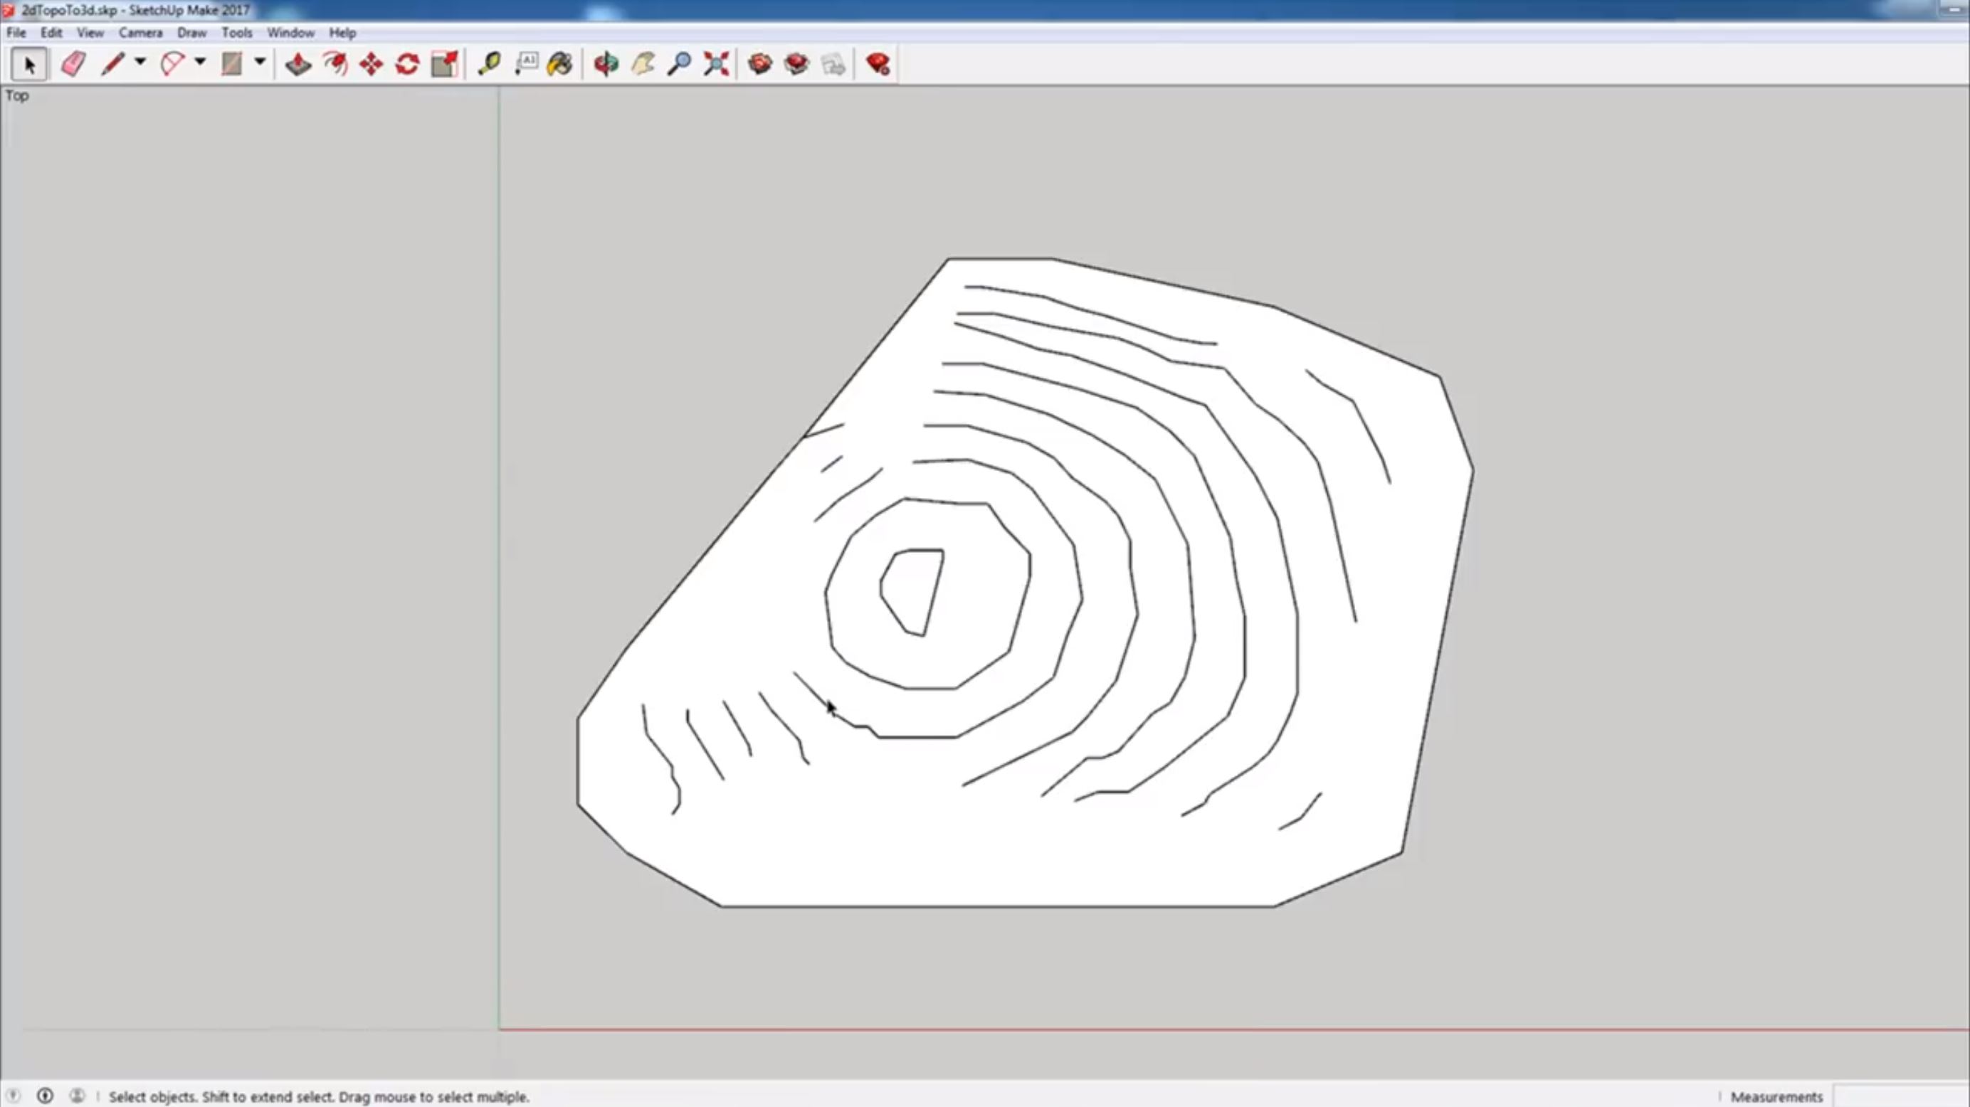1970x1107 pixels.
Task: Open the File menu
Action: (16, 33)
